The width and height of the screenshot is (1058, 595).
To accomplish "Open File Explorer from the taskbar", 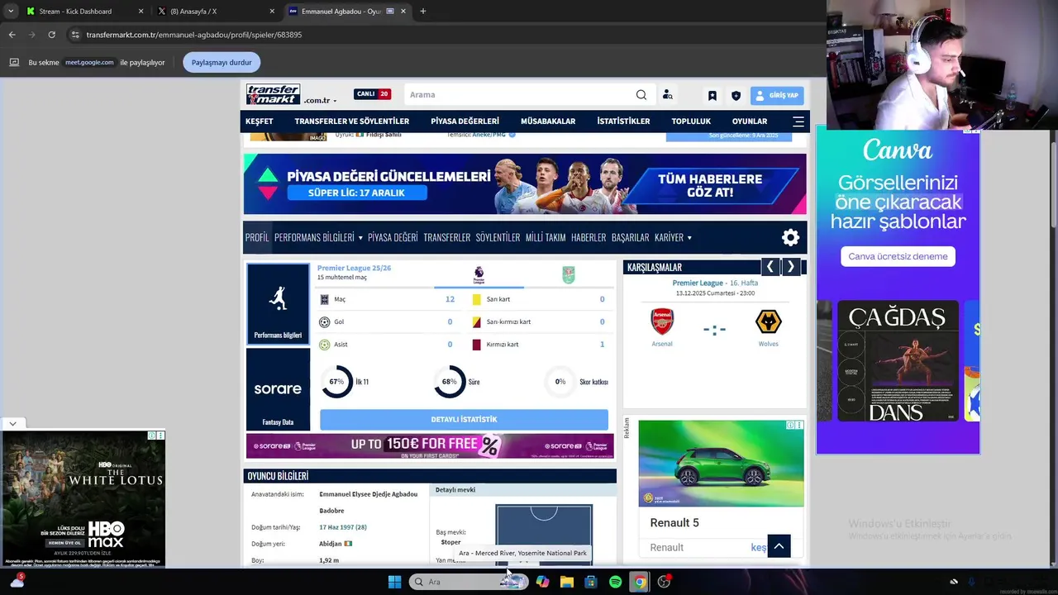I will (567, 582).
